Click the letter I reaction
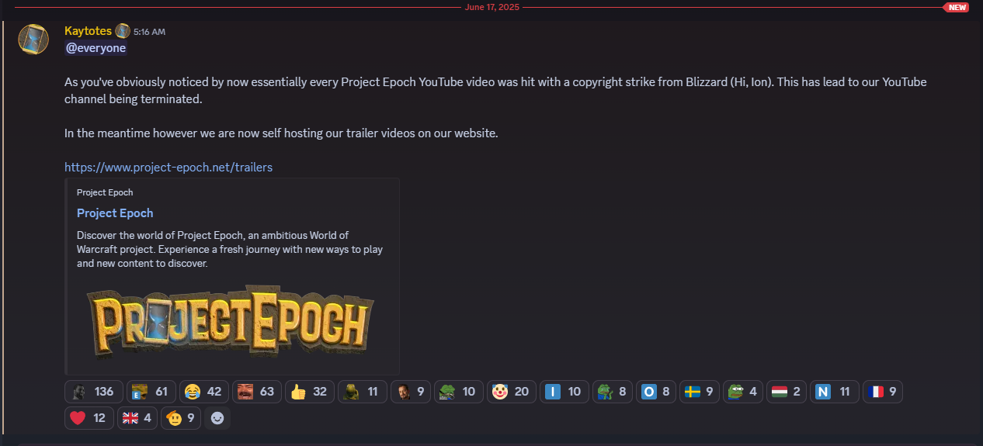This screenshot has width=983, height=446. 564,392
